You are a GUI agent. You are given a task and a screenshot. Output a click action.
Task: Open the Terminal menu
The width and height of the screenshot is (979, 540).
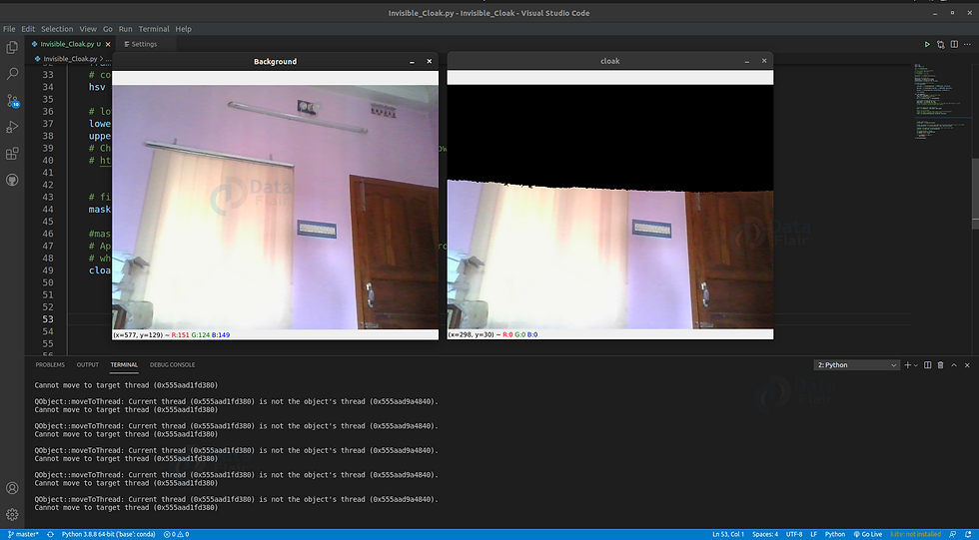click(154, 29)
